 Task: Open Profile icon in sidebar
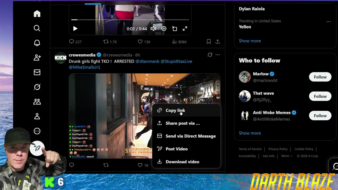pyautogui.click(x=37, y=116)
